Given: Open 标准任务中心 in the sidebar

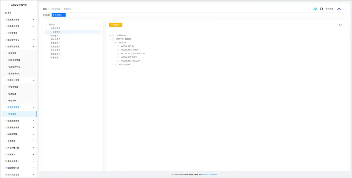Looking at the screenshot, I should 14,67.
